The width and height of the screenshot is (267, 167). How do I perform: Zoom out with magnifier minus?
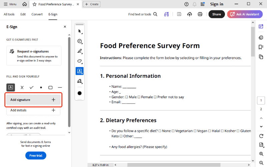pyautogui.click(x=261, y=163)
